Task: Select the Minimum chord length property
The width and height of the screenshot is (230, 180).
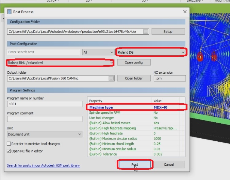Action: 136,144
